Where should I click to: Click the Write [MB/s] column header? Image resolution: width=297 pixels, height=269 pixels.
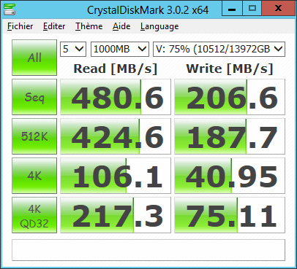click(x=230, y=69)
